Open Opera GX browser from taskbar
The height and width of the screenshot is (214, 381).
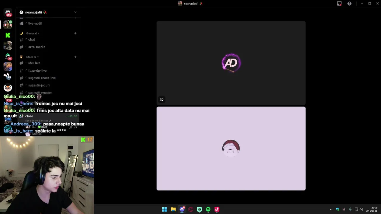click(x=190, y=209)
